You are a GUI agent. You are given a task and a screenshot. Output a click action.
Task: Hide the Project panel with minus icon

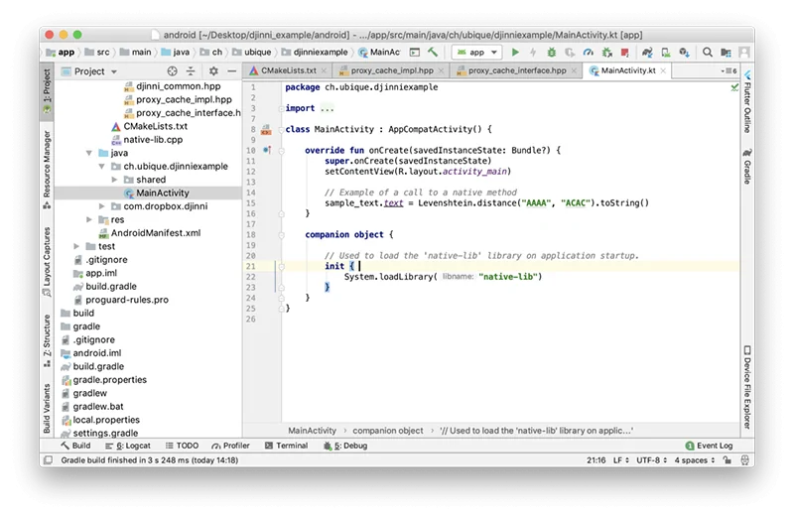[230, 71]
